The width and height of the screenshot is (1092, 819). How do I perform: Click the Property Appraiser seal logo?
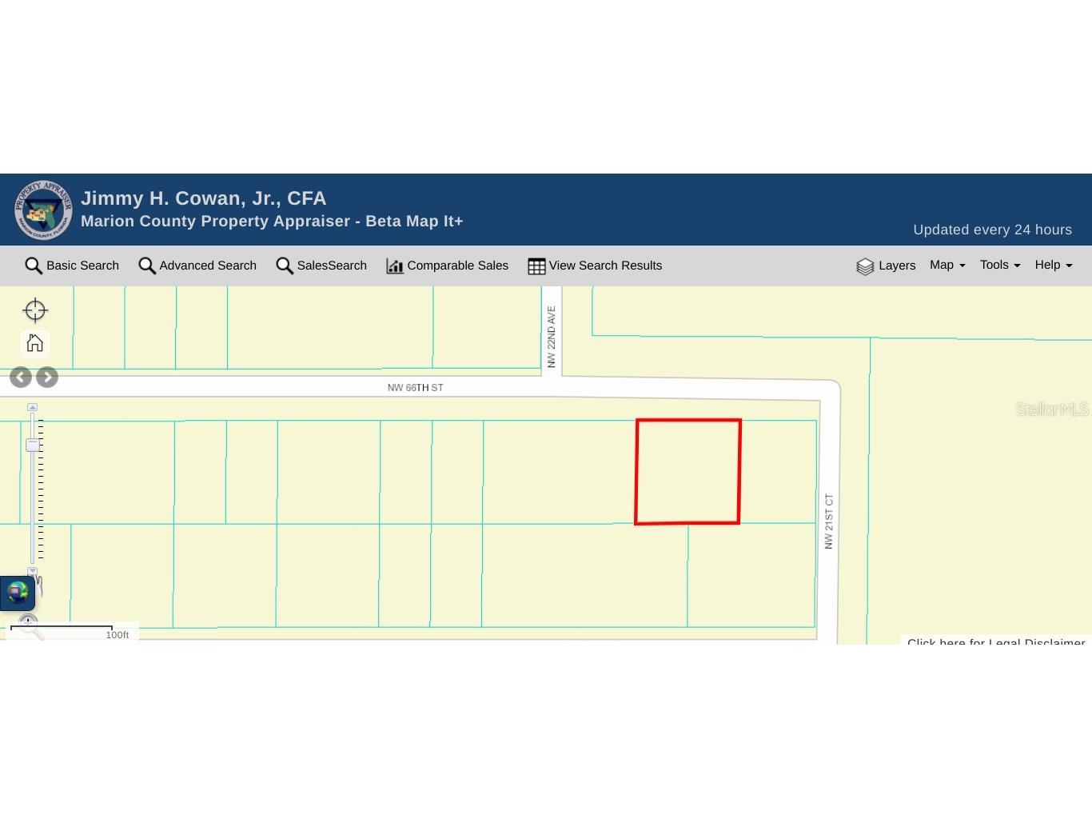pos(43,210)
